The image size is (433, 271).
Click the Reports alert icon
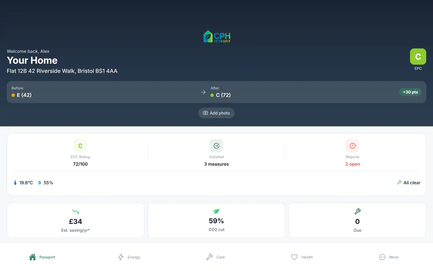point(353,146)
